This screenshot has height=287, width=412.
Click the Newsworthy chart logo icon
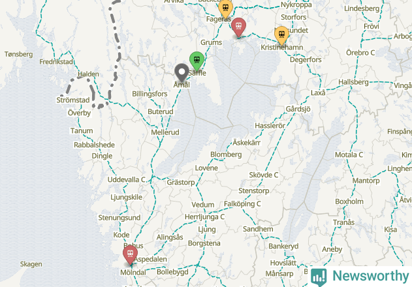coord(319,277)
